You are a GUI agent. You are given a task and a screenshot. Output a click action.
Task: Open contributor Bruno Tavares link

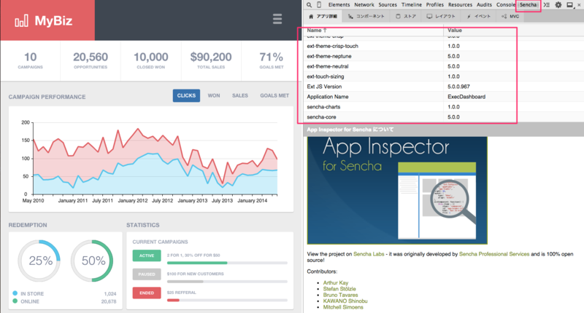click(x=340, y=295)
